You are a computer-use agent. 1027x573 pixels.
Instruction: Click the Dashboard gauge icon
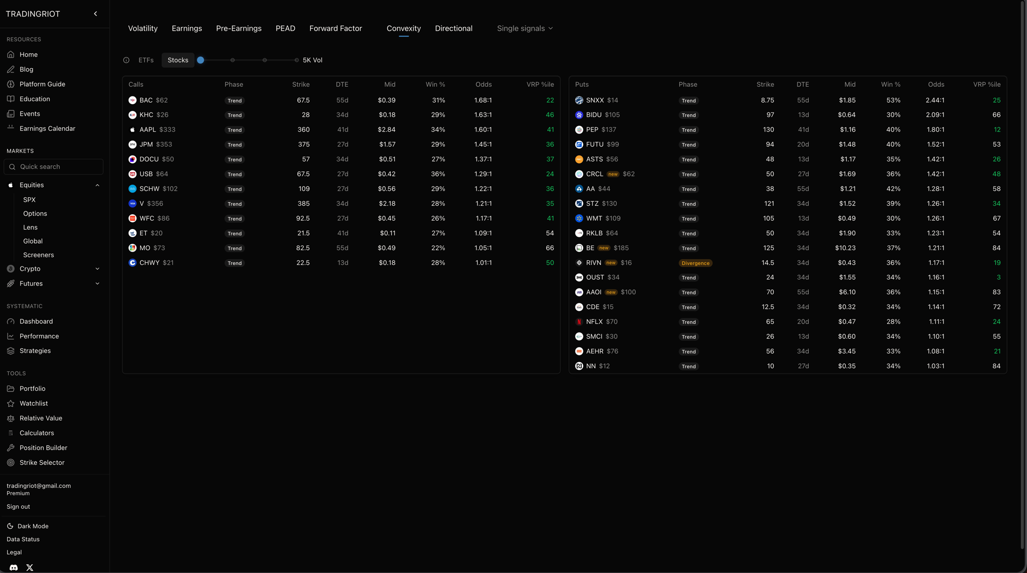pyautogui.click(x=11, y=321)
